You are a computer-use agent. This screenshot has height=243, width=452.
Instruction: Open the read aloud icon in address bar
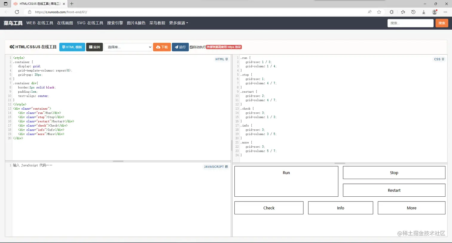pyautogui.click(x=370, y=12)
